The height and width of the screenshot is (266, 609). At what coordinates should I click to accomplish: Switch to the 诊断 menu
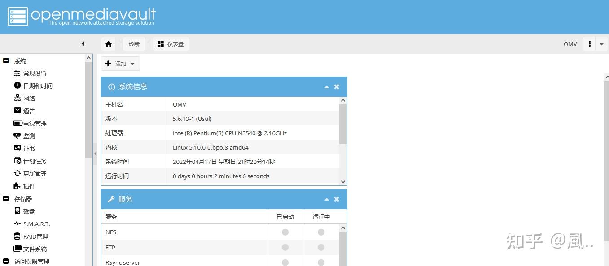(x=134, y=44)
